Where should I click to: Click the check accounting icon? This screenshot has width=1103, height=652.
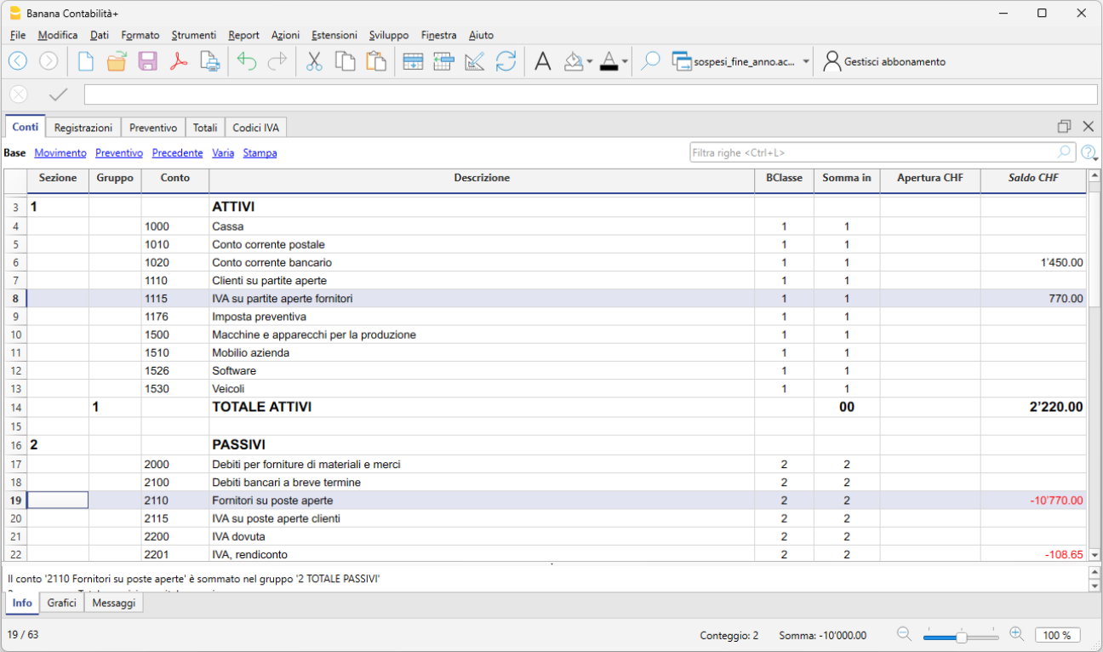click(x=475, y=61)
